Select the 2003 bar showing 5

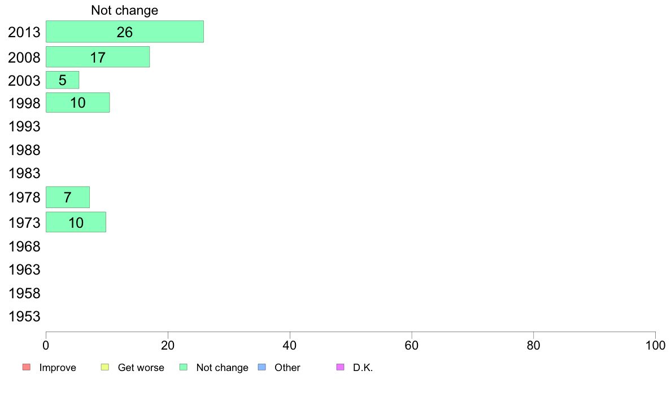pos(63,80)
